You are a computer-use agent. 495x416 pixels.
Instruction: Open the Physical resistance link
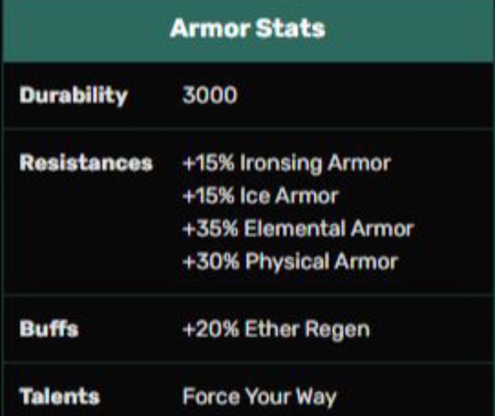pyautogui.click(x=287, y=262)
